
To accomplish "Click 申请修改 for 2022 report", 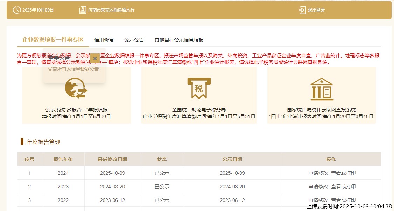I will tap(318, 200).
